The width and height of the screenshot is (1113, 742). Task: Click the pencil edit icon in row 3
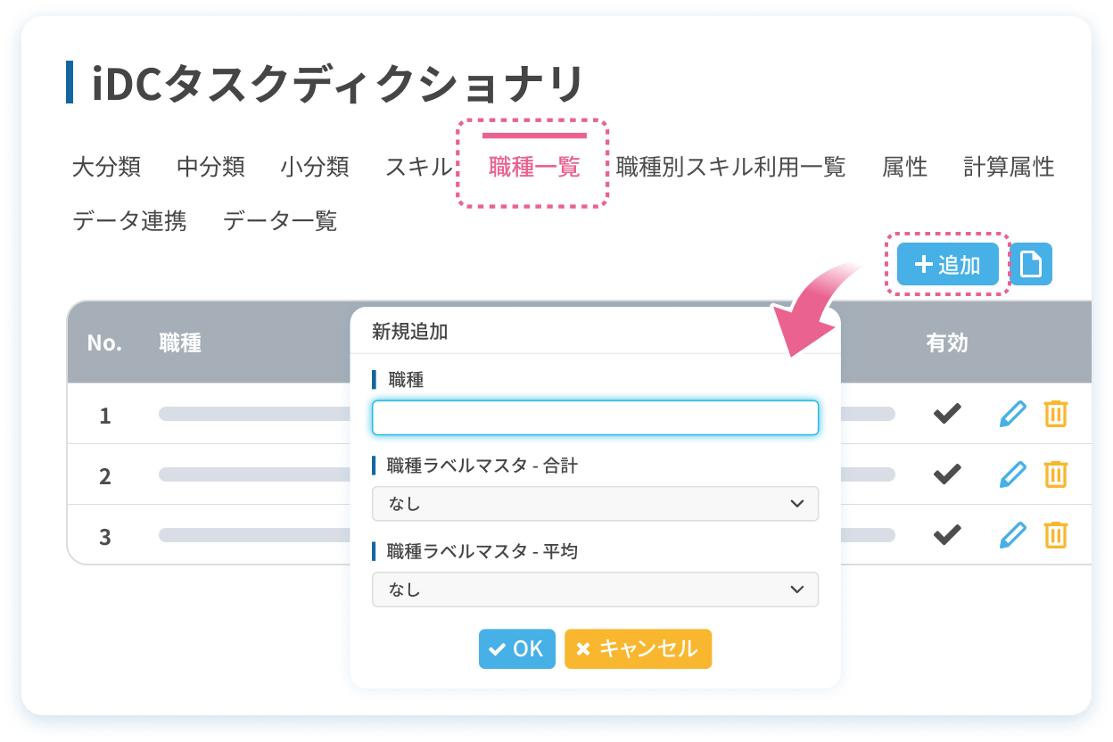click(x=1012, y=535)
